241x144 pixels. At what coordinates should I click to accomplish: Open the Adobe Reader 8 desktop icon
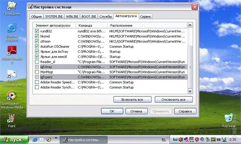12,55
